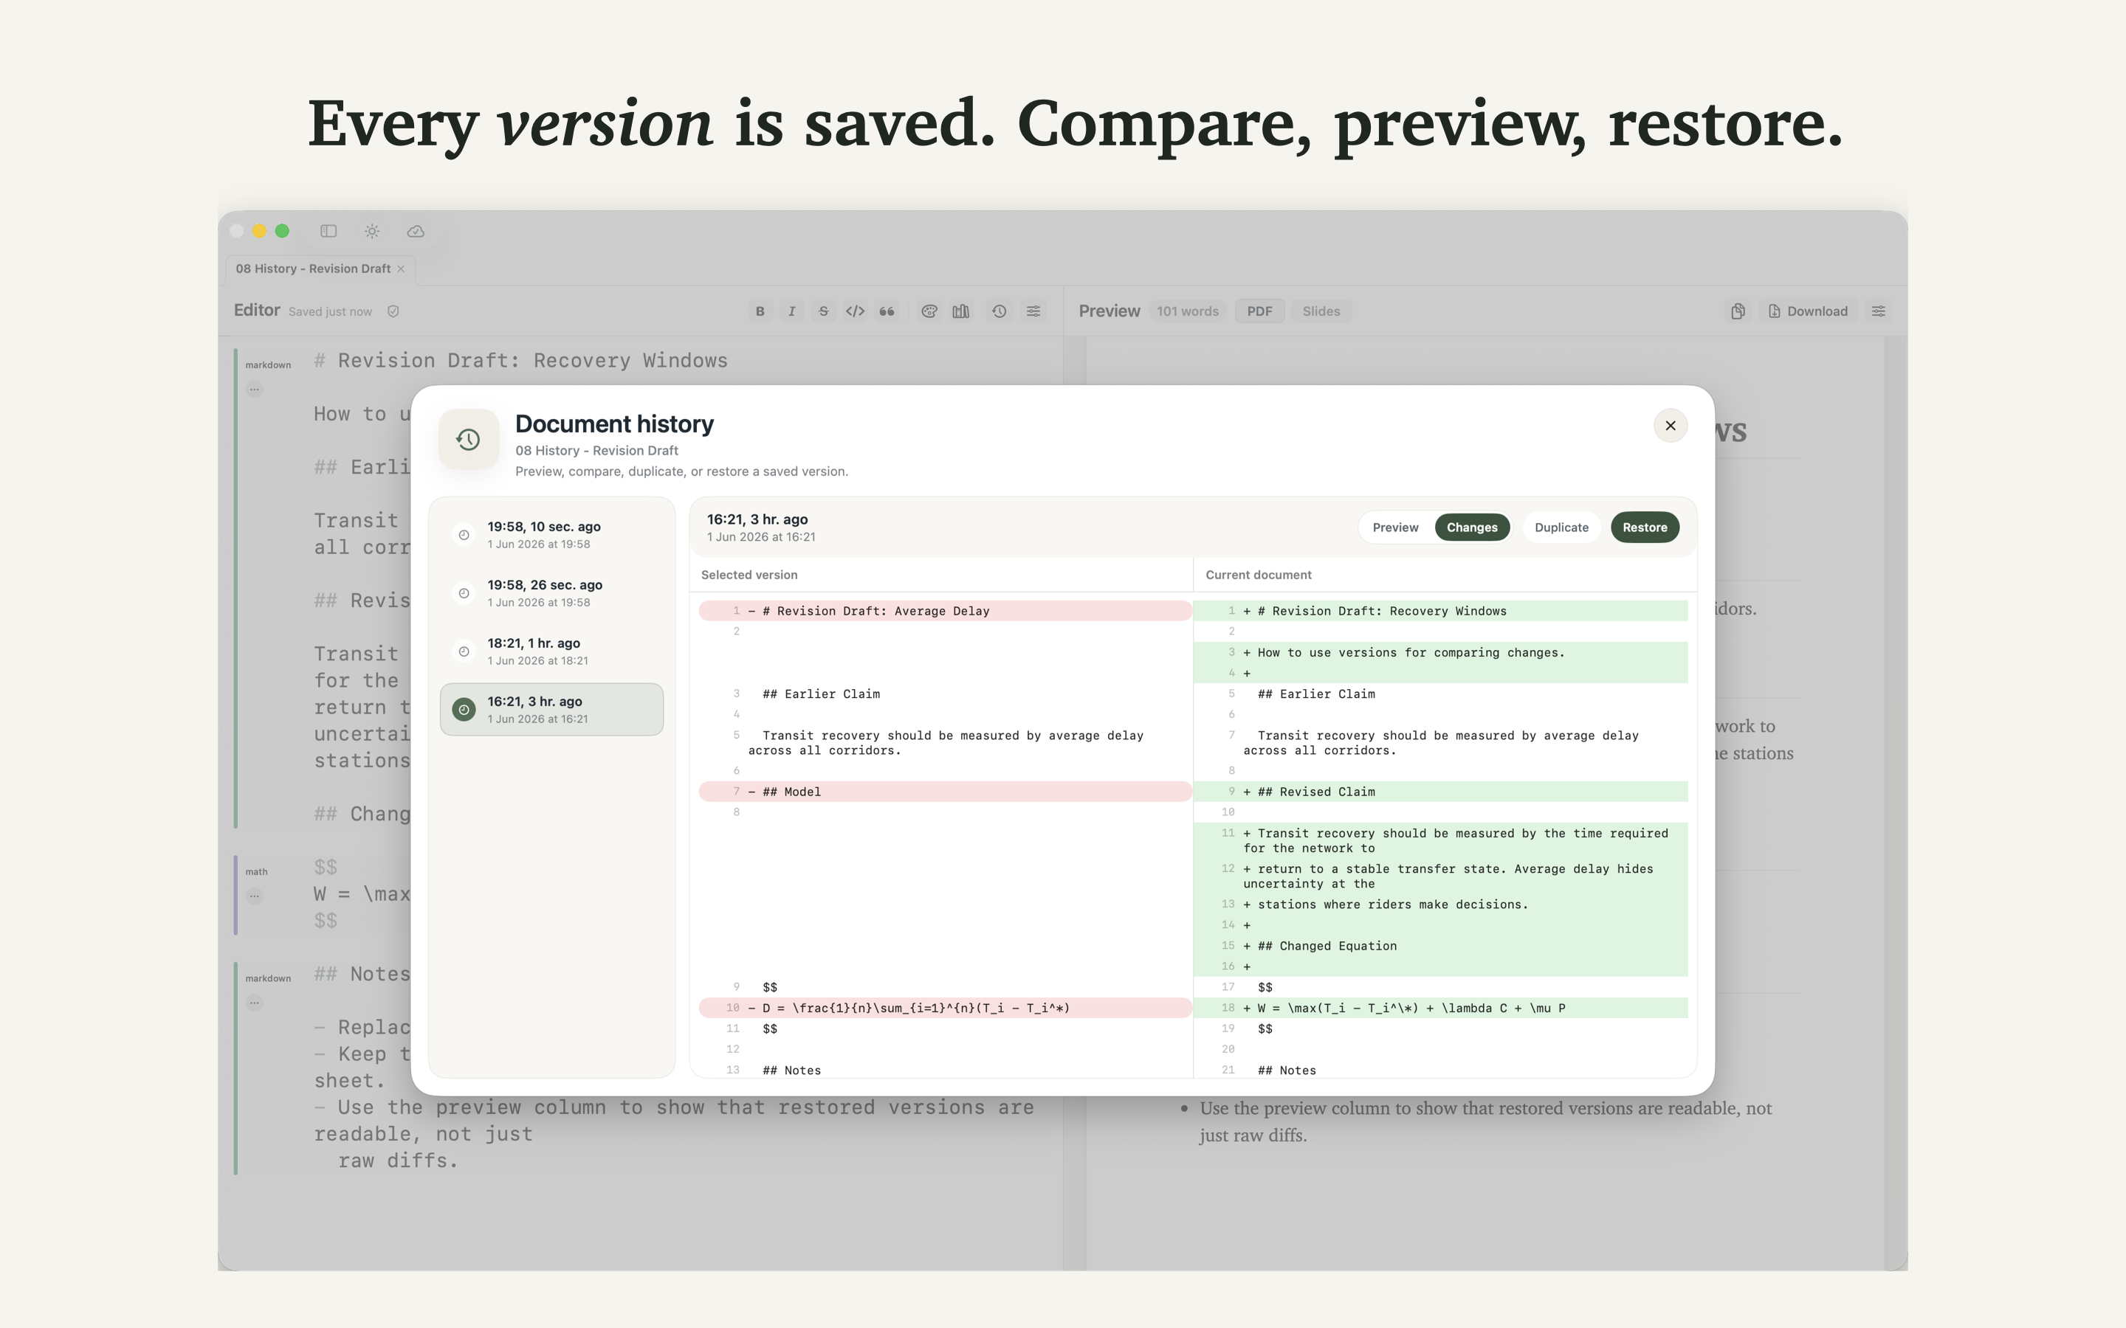Switch preview to Slides mode

[x=1321, y=311]
